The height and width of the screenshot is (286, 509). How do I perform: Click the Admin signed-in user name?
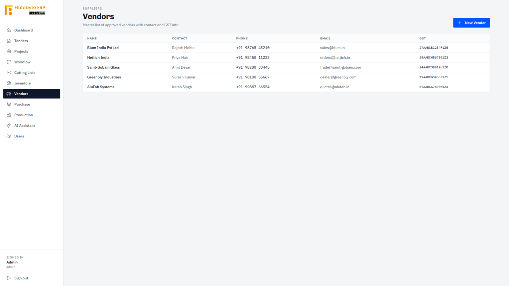(12, 262)
